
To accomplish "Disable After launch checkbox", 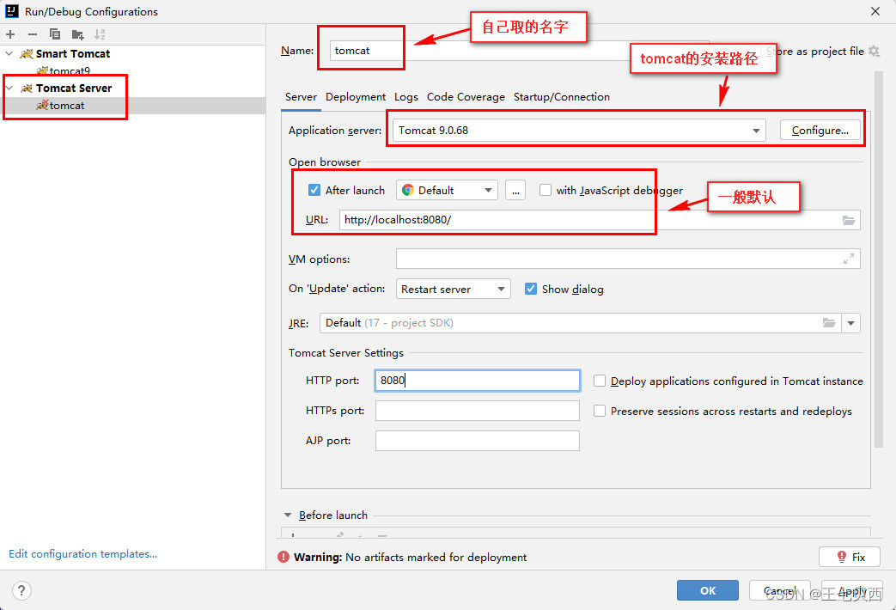I will (x=314, y=191).
